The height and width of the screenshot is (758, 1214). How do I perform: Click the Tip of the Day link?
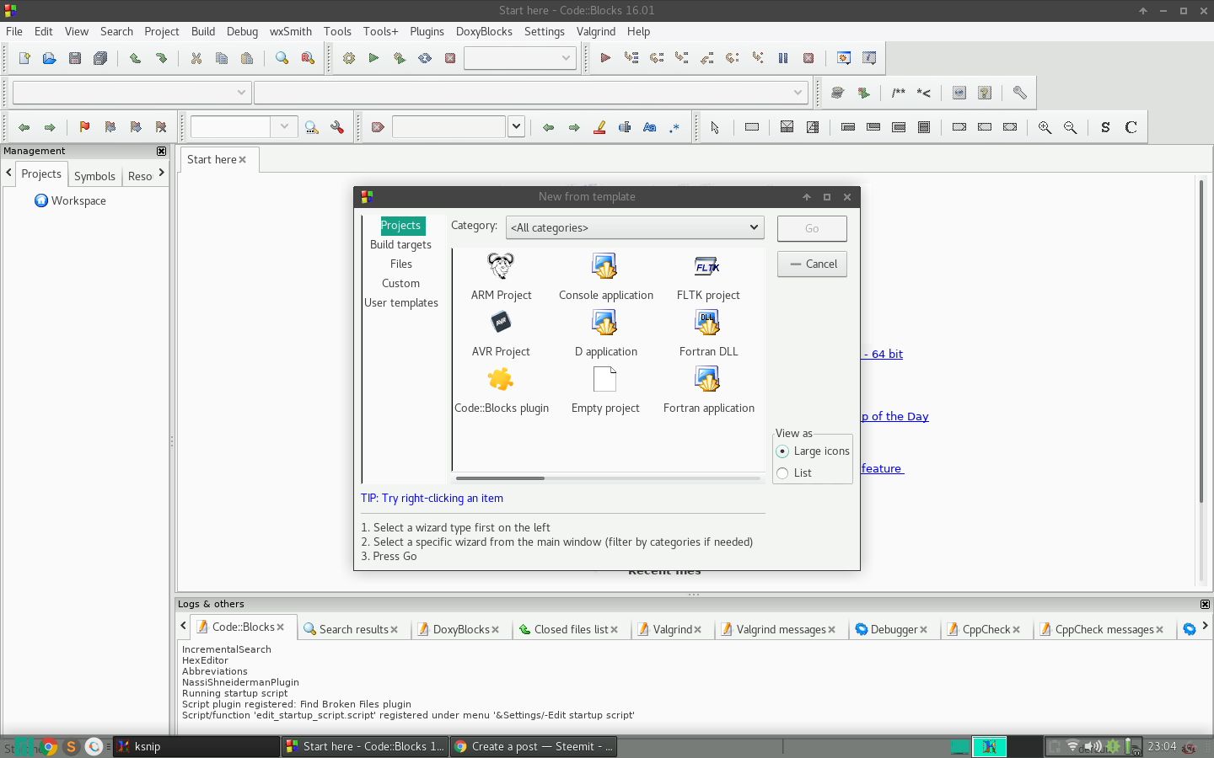click(894, 416)
